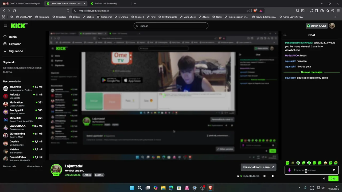The height and width of the screenshot is (192, 342).
Task: Open the Brave Wallet icon
Action: pos(322,11)
